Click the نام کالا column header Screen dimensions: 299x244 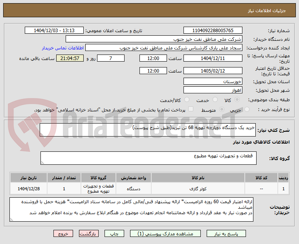coord(198,178)
